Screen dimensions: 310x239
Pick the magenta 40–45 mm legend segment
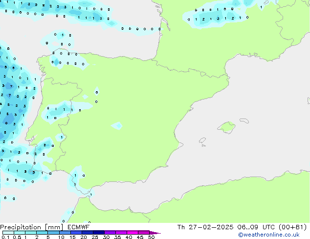pyautogui.click(x=133, y=233)
